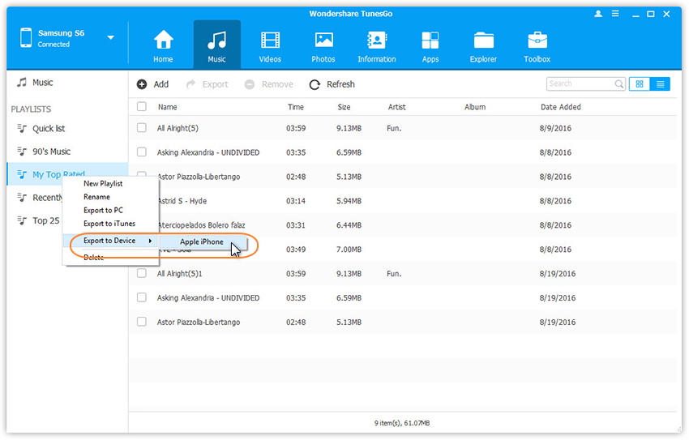Click the search magnifier icon
Image resolution: width=689 pixels, height=440 pixels.
(x=618, y=83)
